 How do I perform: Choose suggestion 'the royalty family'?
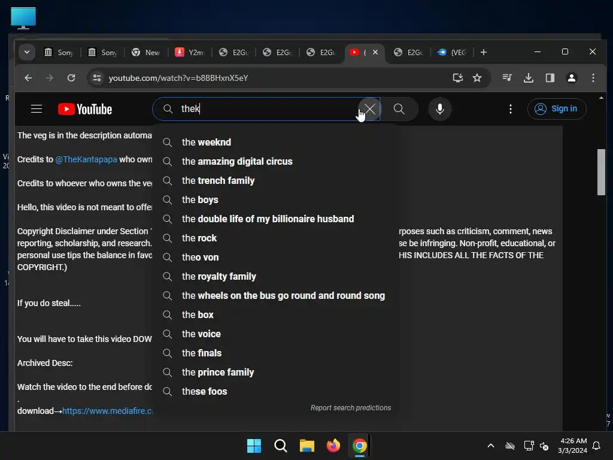point(275,276)
